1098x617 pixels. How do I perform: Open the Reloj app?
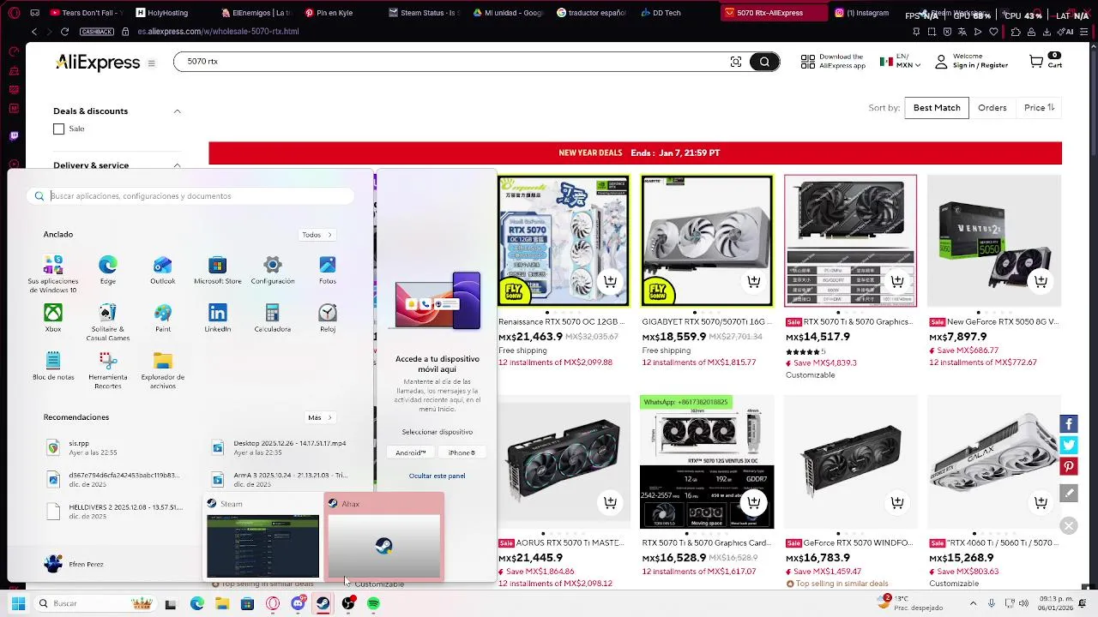328,318
